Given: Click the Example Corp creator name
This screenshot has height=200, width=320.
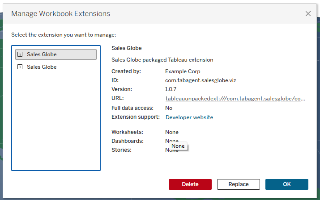Looking at the screenshot, I should point(183,71).
